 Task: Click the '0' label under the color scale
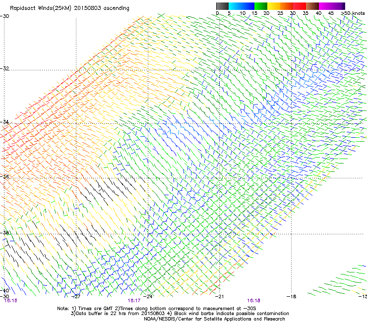(x=217, y=13)
